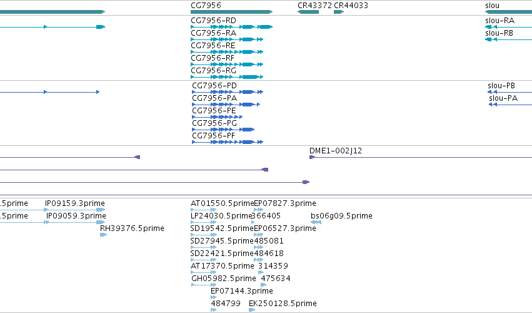The height and width of the screenshot is (313, 532).
Task: Select EST EK250128.5prime
Action: [252, 310]
